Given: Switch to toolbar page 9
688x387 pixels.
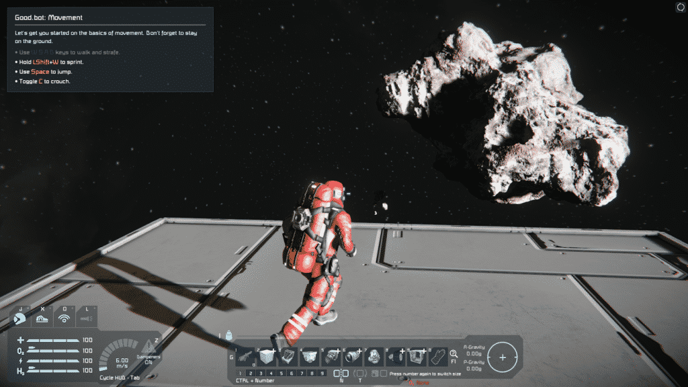Looking at the screenshot, I should pyautogui.click(x=321, y=372).
